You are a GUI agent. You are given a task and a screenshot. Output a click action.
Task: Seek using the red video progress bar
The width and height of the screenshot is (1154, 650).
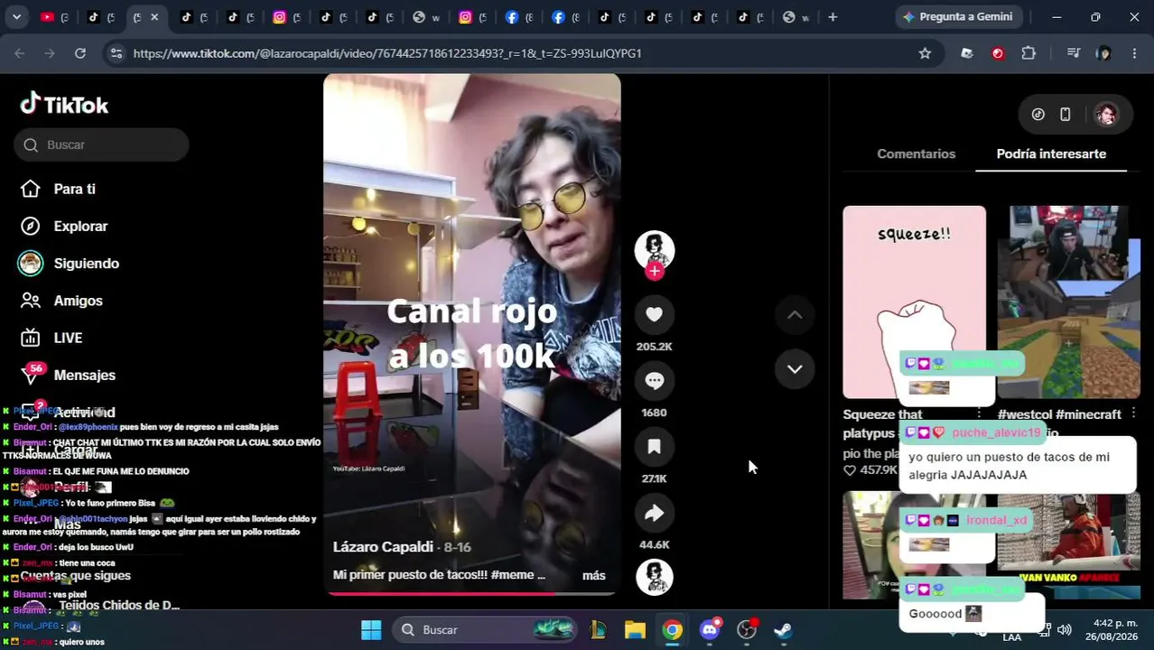click(x=471, y=593)
